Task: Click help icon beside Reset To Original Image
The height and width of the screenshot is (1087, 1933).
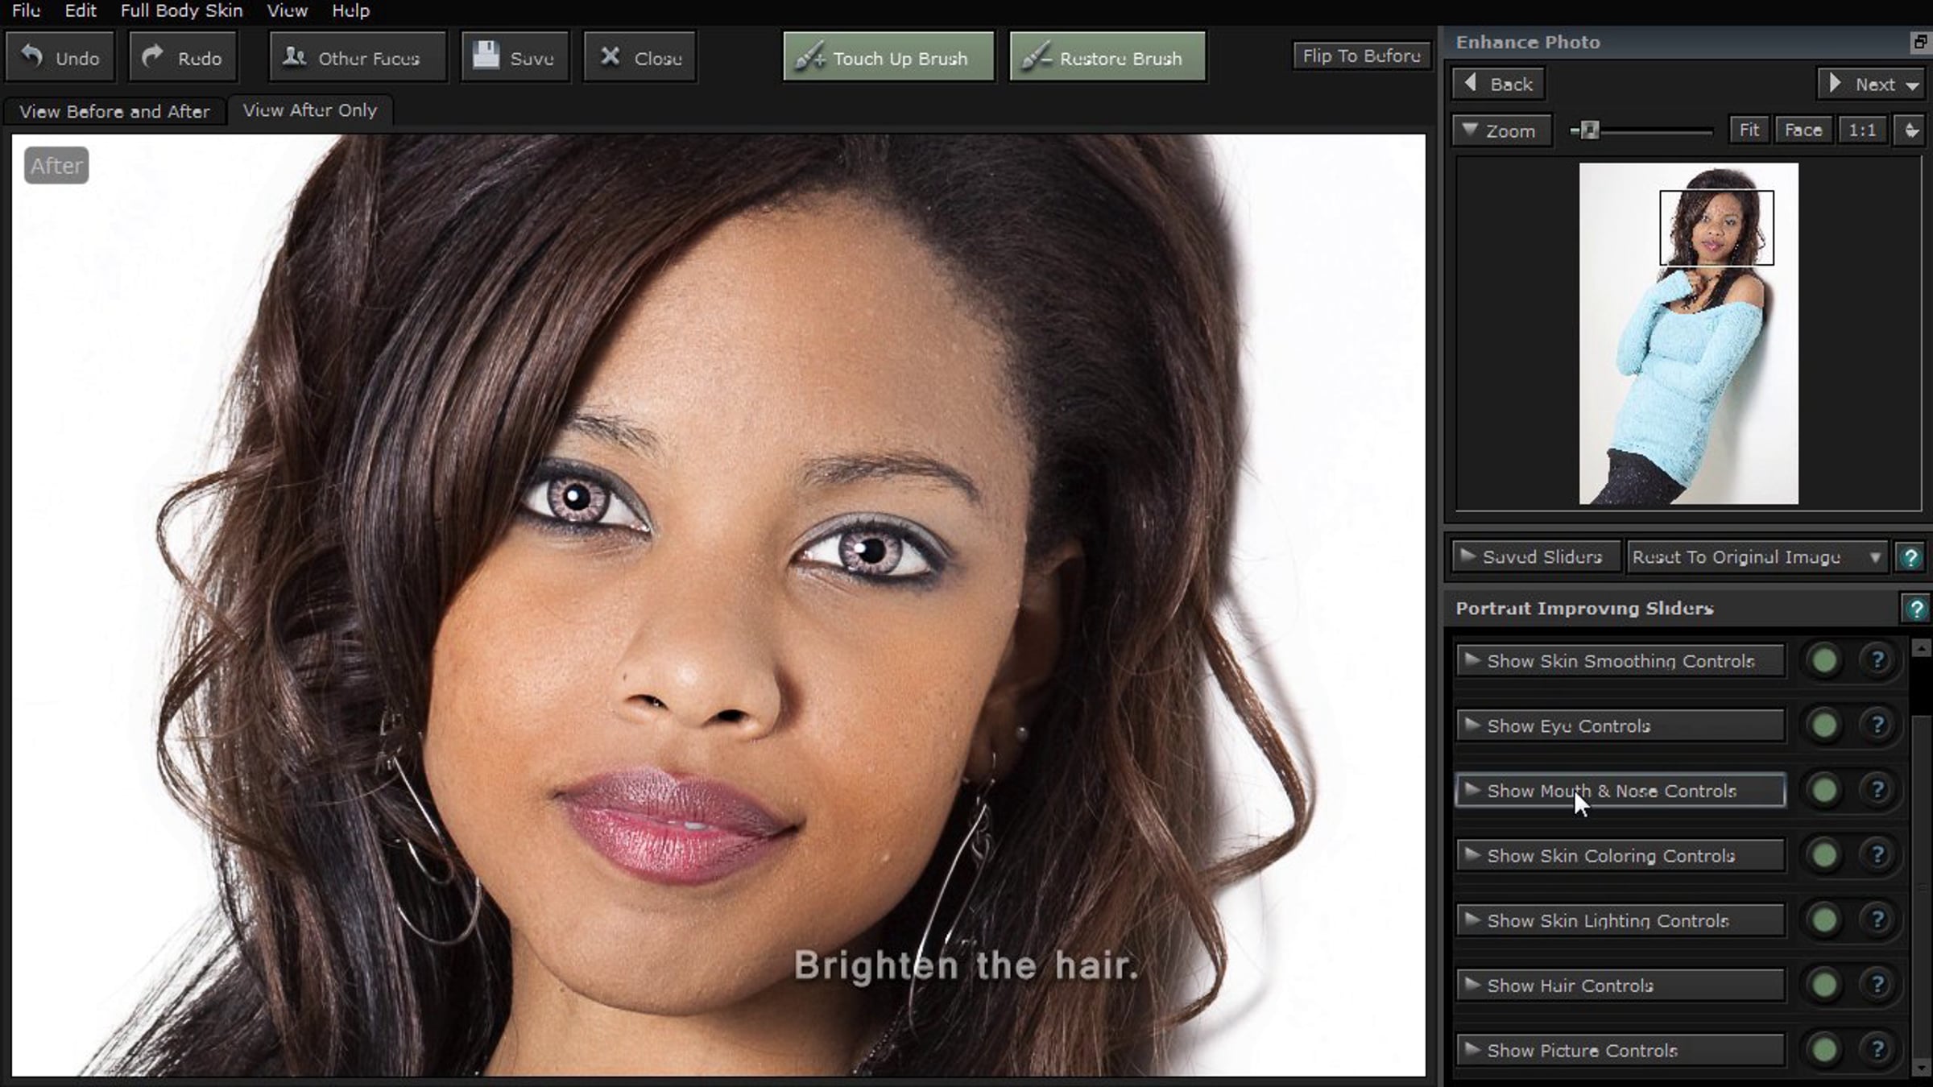Action: pos(1910,557)
